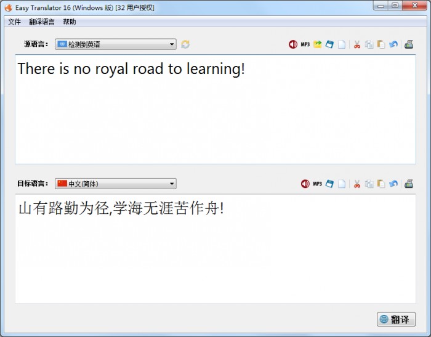Click inside the source text box
The height and width of the screenshot is (337, 431).
tap(216, 109)
